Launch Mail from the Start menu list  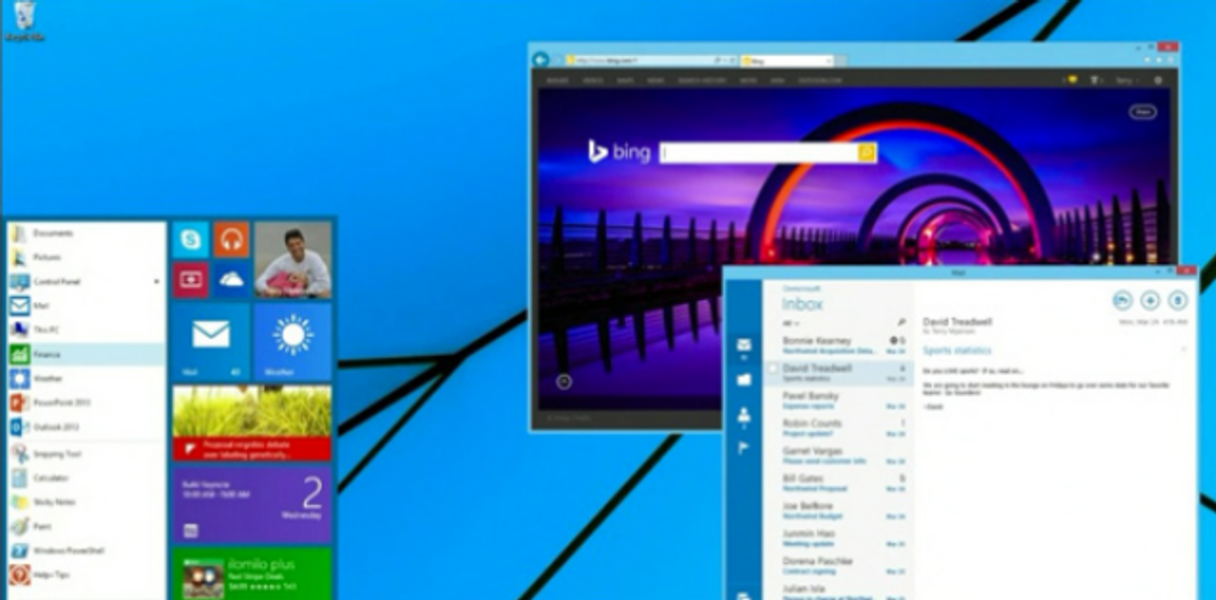[x=86, y=306]
